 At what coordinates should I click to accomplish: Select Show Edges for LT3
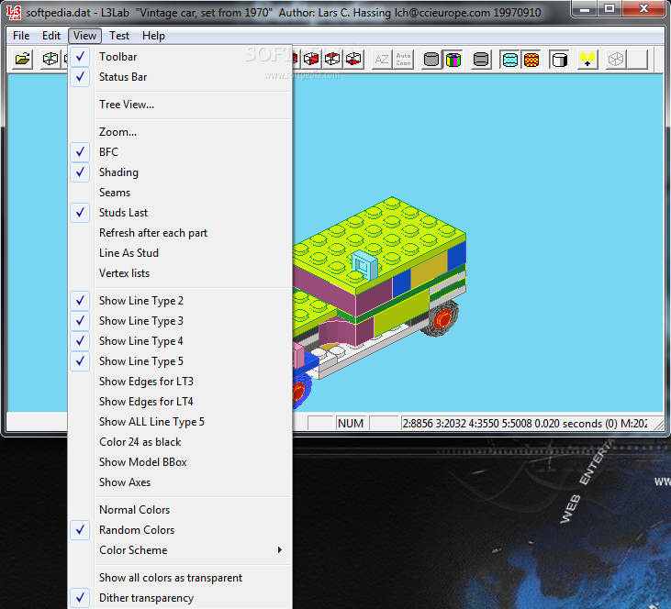coord(180,381)
